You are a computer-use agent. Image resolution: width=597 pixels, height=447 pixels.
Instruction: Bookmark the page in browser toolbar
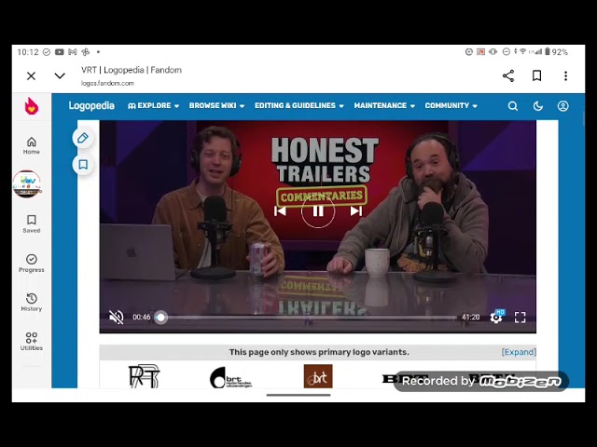537,75
